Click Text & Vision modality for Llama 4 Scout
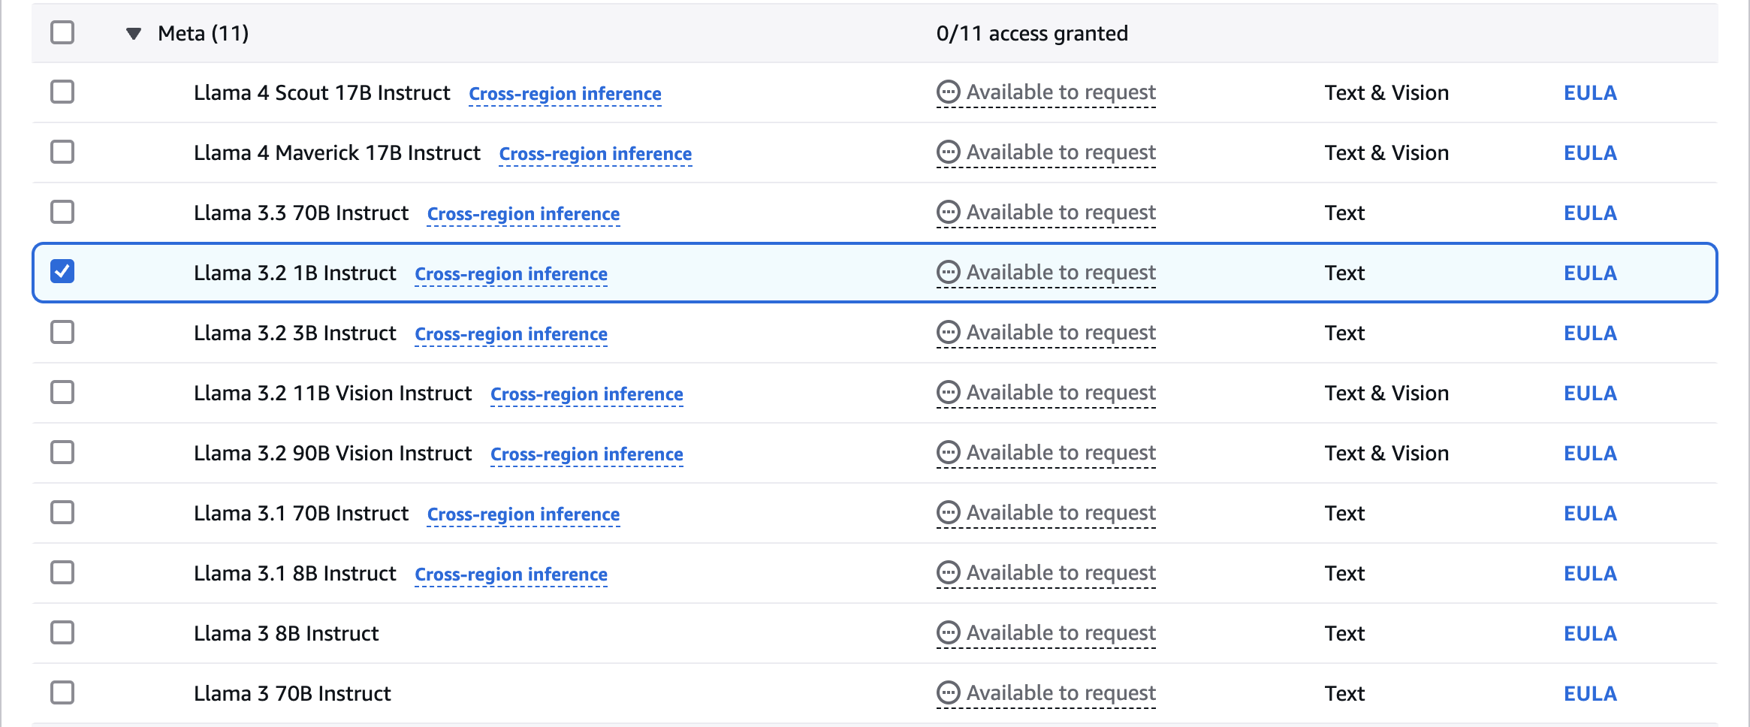The width and height of the screenshot is (1750, 727). coord(1386,93)
